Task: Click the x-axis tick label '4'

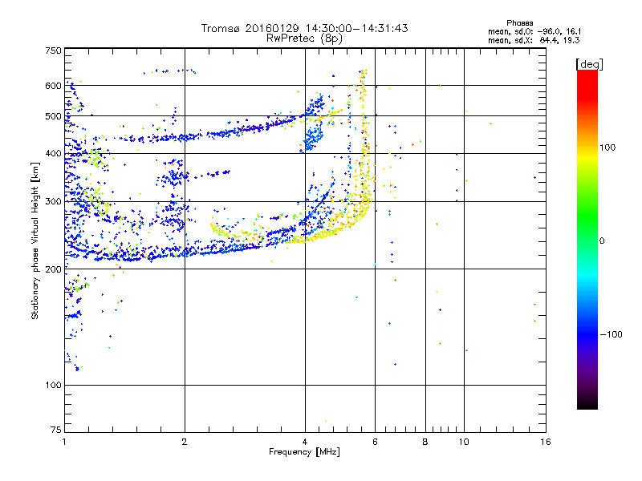Action: 305,442
